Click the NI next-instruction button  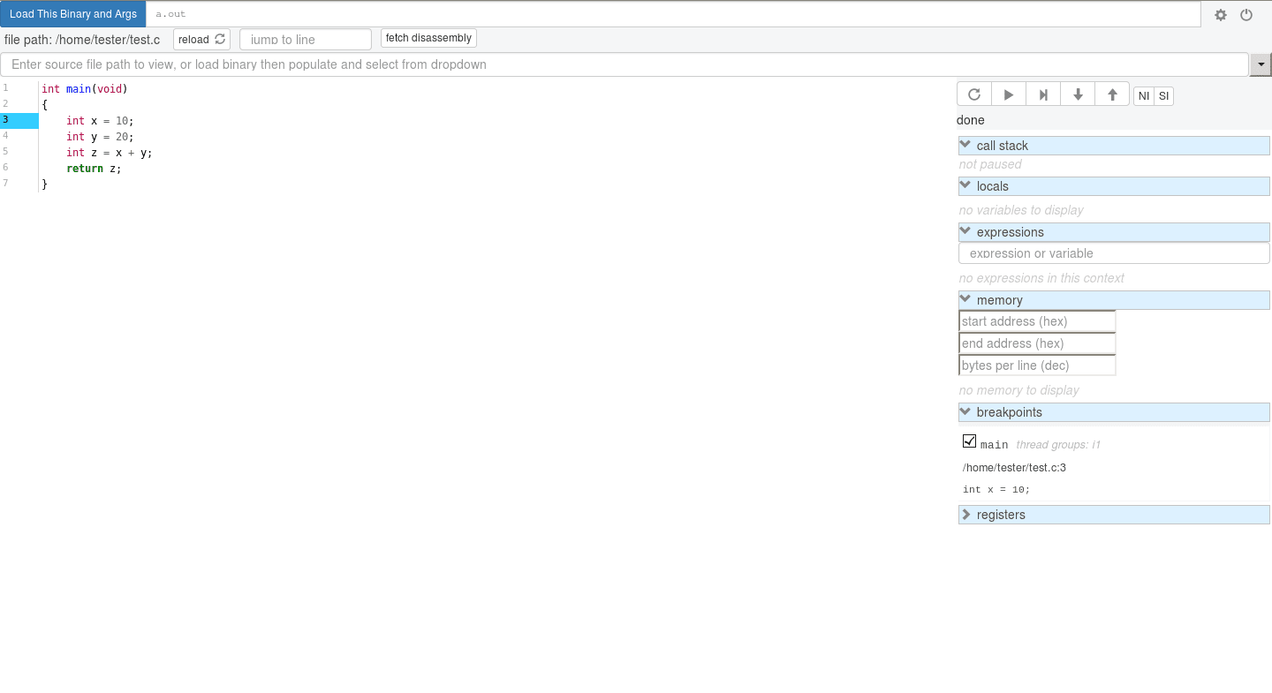tap(1144, 96)
